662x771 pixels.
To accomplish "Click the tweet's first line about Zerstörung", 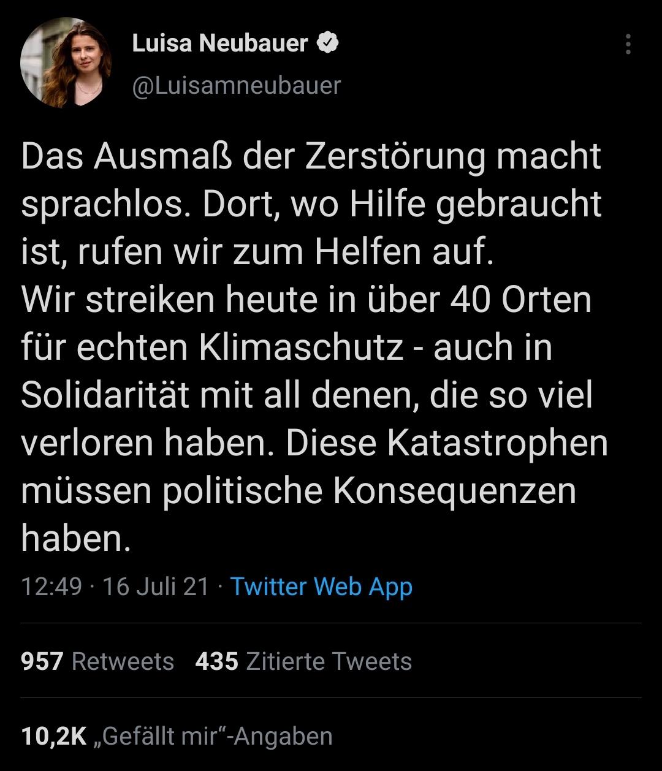I will coord(311,157).
